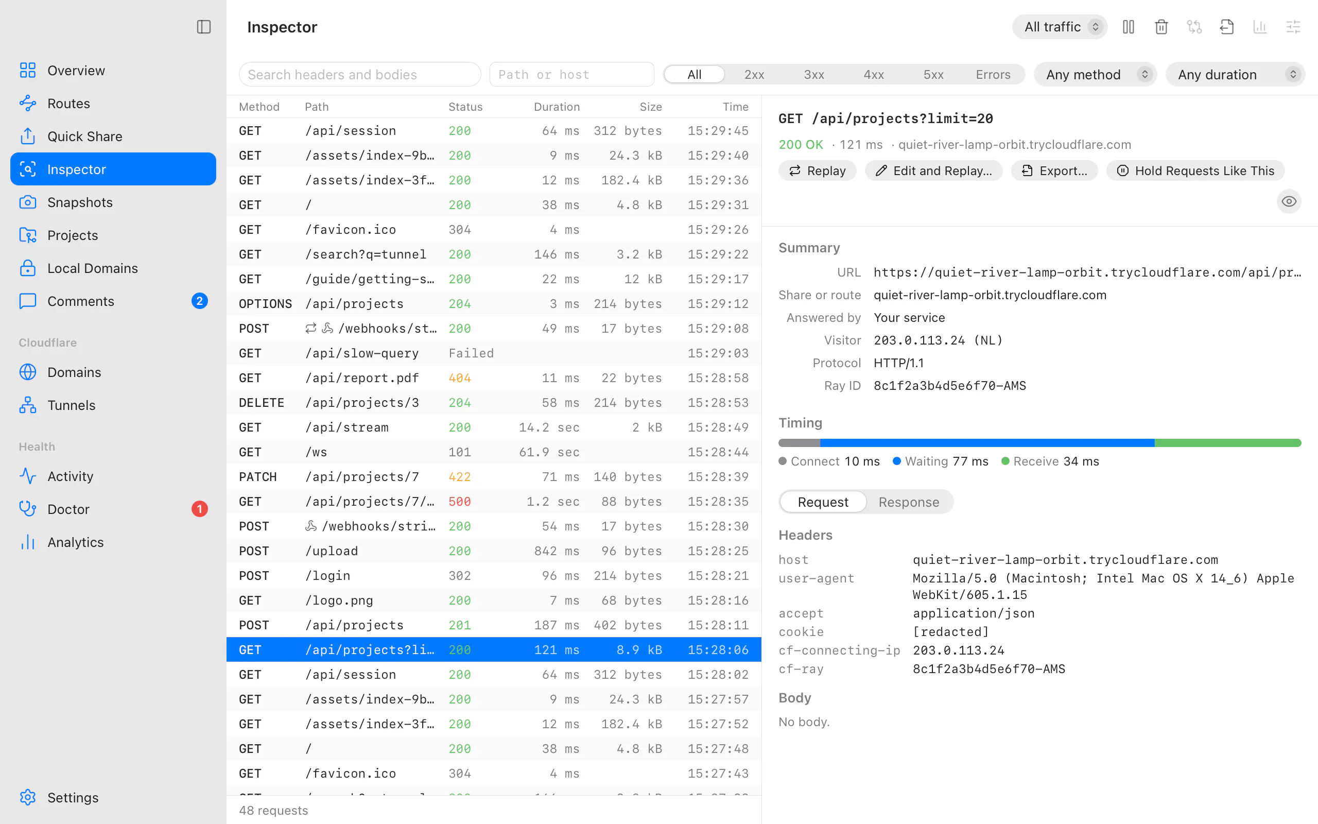Click Edit and Replay button
This screenshot has width=1318, height=824.
[x=933, y=170]
